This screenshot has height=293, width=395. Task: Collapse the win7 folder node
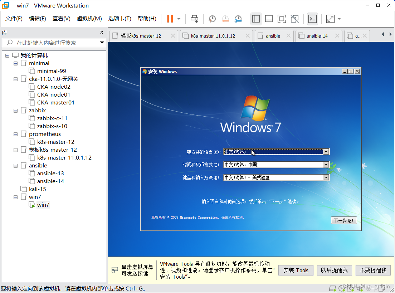pos(15,197)
